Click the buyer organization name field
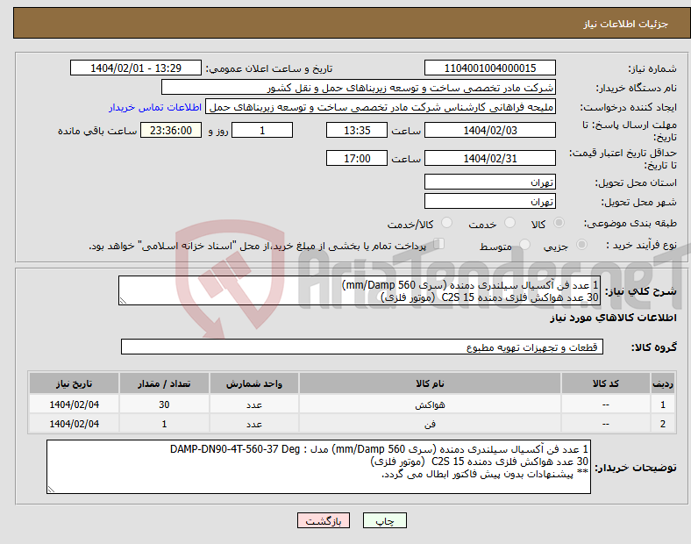Image resolution: width=691 pixels, height=544 pixels. (359, 87)
